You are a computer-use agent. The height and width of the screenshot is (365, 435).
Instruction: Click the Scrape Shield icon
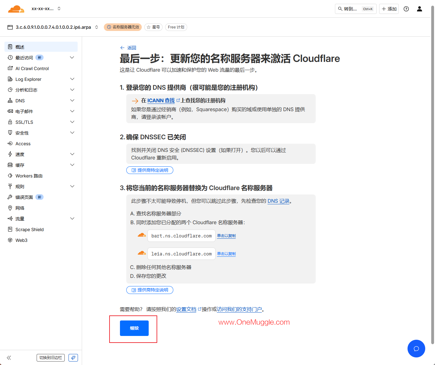pyautogui.click(x=10, y=229)
